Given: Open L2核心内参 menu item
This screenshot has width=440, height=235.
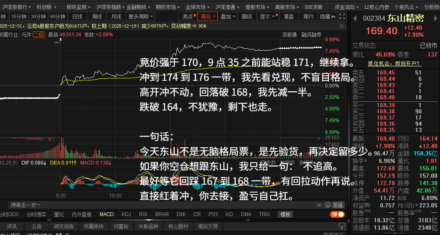Looking at the screenshot, I should pyautogui.click(x=377, y=7).
